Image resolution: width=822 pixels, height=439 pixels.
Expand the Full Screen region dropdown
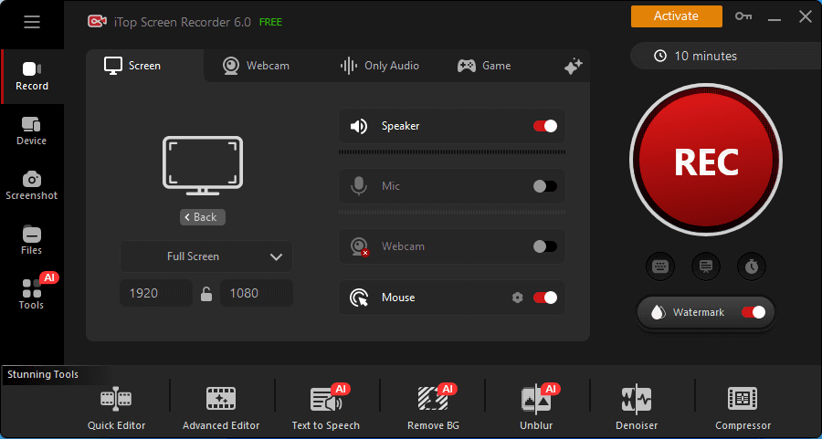[206, 256]
